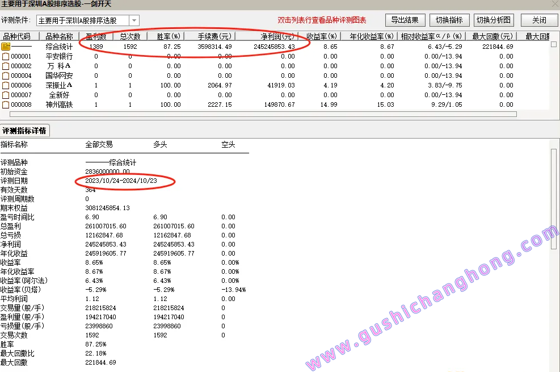Select the 神州高铁 row
Viewport: 560px width, 372px height.
click(274, 105)
